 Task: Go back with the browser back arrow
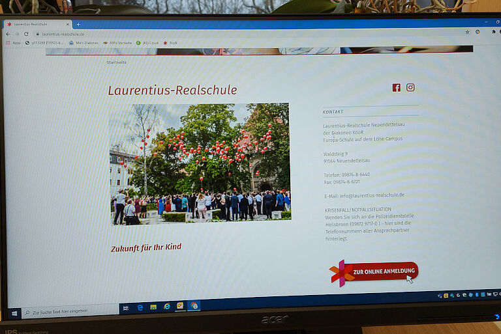tap(8, 34)
